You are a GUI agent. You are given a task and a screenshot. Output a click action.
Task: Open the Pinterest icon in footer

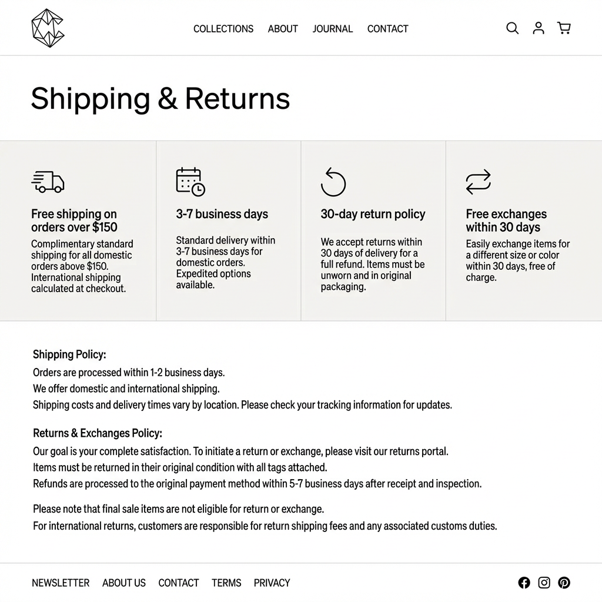tap(564, 583)
